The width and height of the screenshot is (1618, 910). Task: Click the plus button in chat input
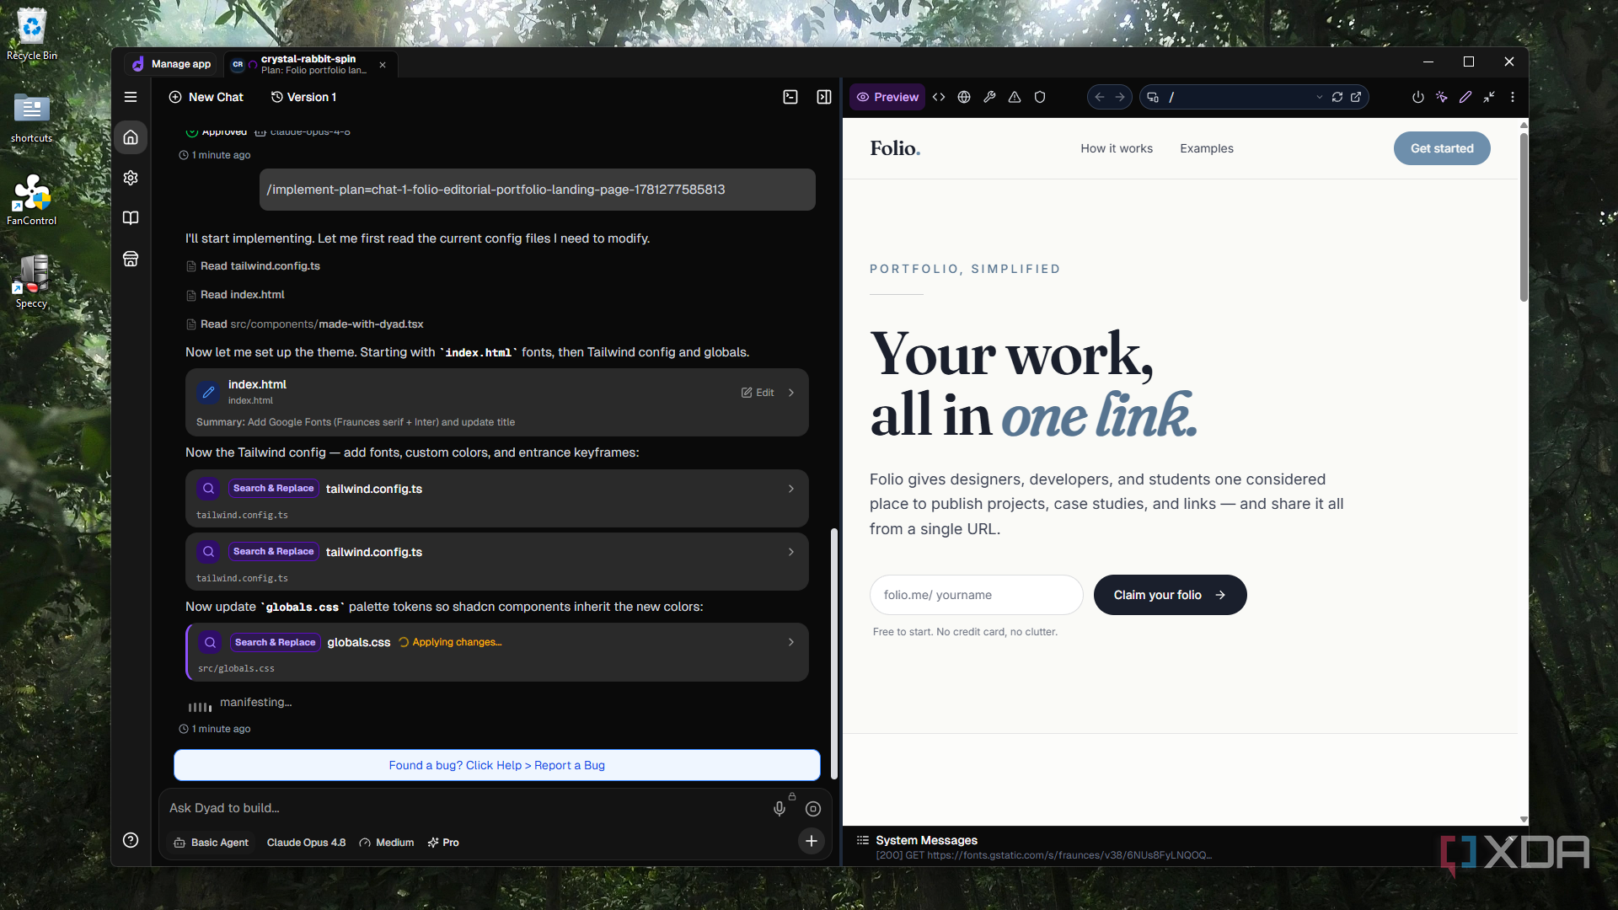(x=811, y=840)
